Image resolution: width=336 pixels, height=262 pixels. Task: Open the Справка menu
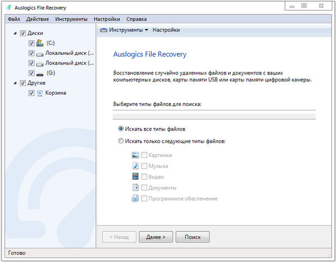[137, 19]
